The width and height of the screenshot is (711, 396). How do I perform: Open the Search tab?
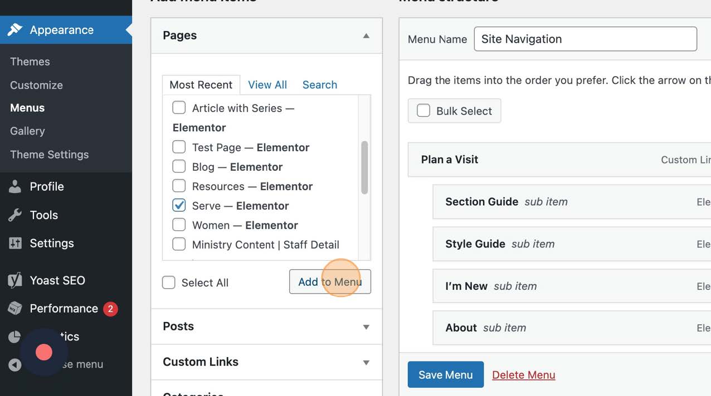coord(320,85)
